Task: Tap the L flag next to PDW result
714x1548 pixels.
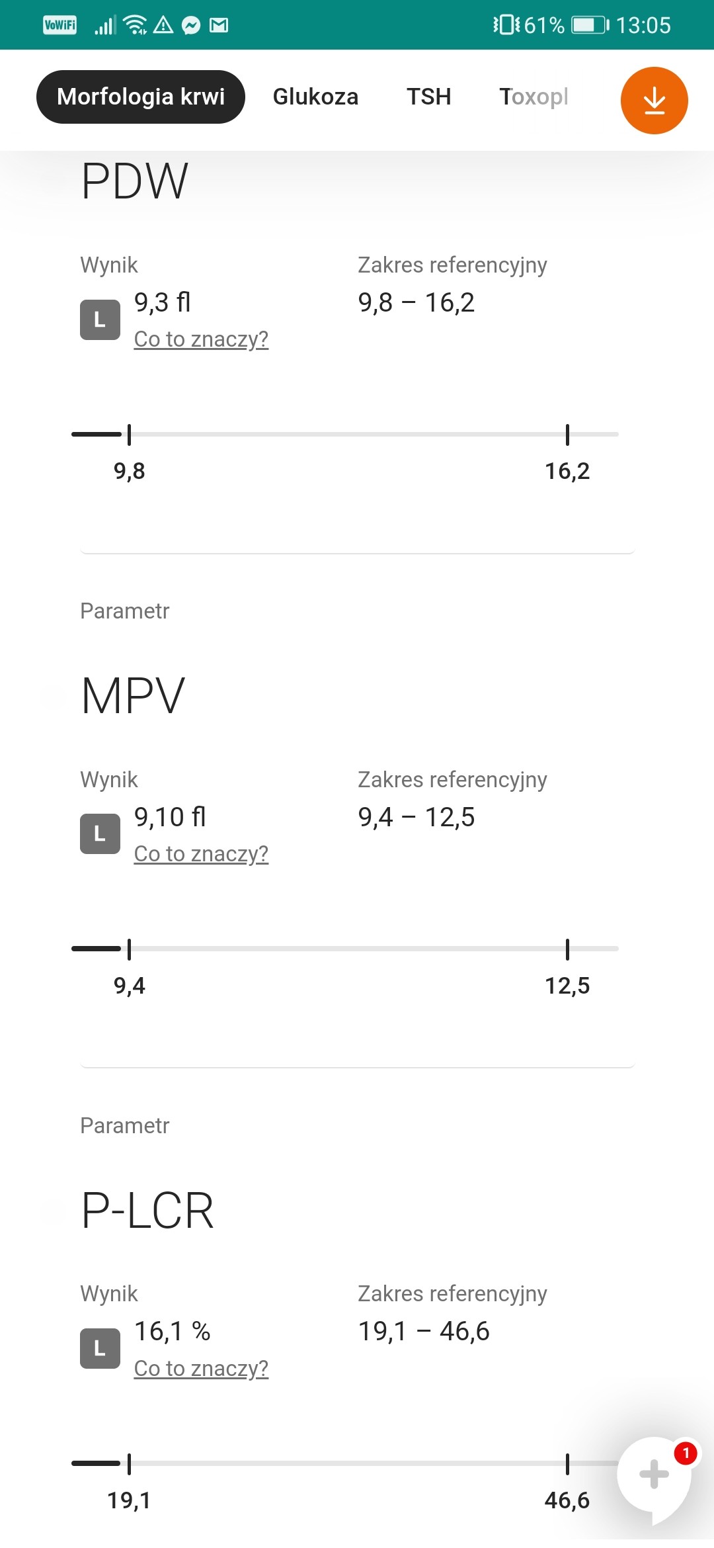Action: click(100, 320)
